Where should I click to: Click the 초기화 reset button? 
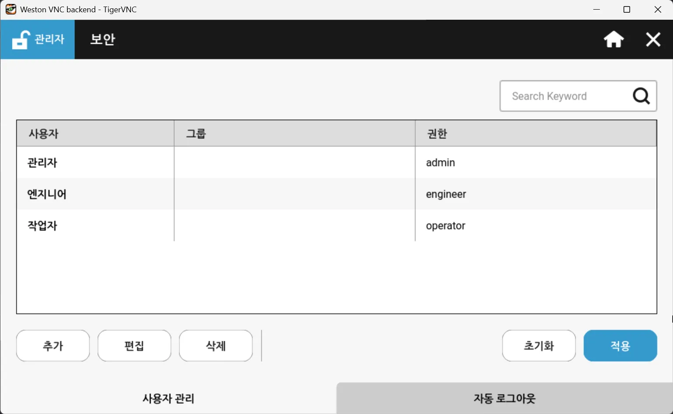[539, 346]
